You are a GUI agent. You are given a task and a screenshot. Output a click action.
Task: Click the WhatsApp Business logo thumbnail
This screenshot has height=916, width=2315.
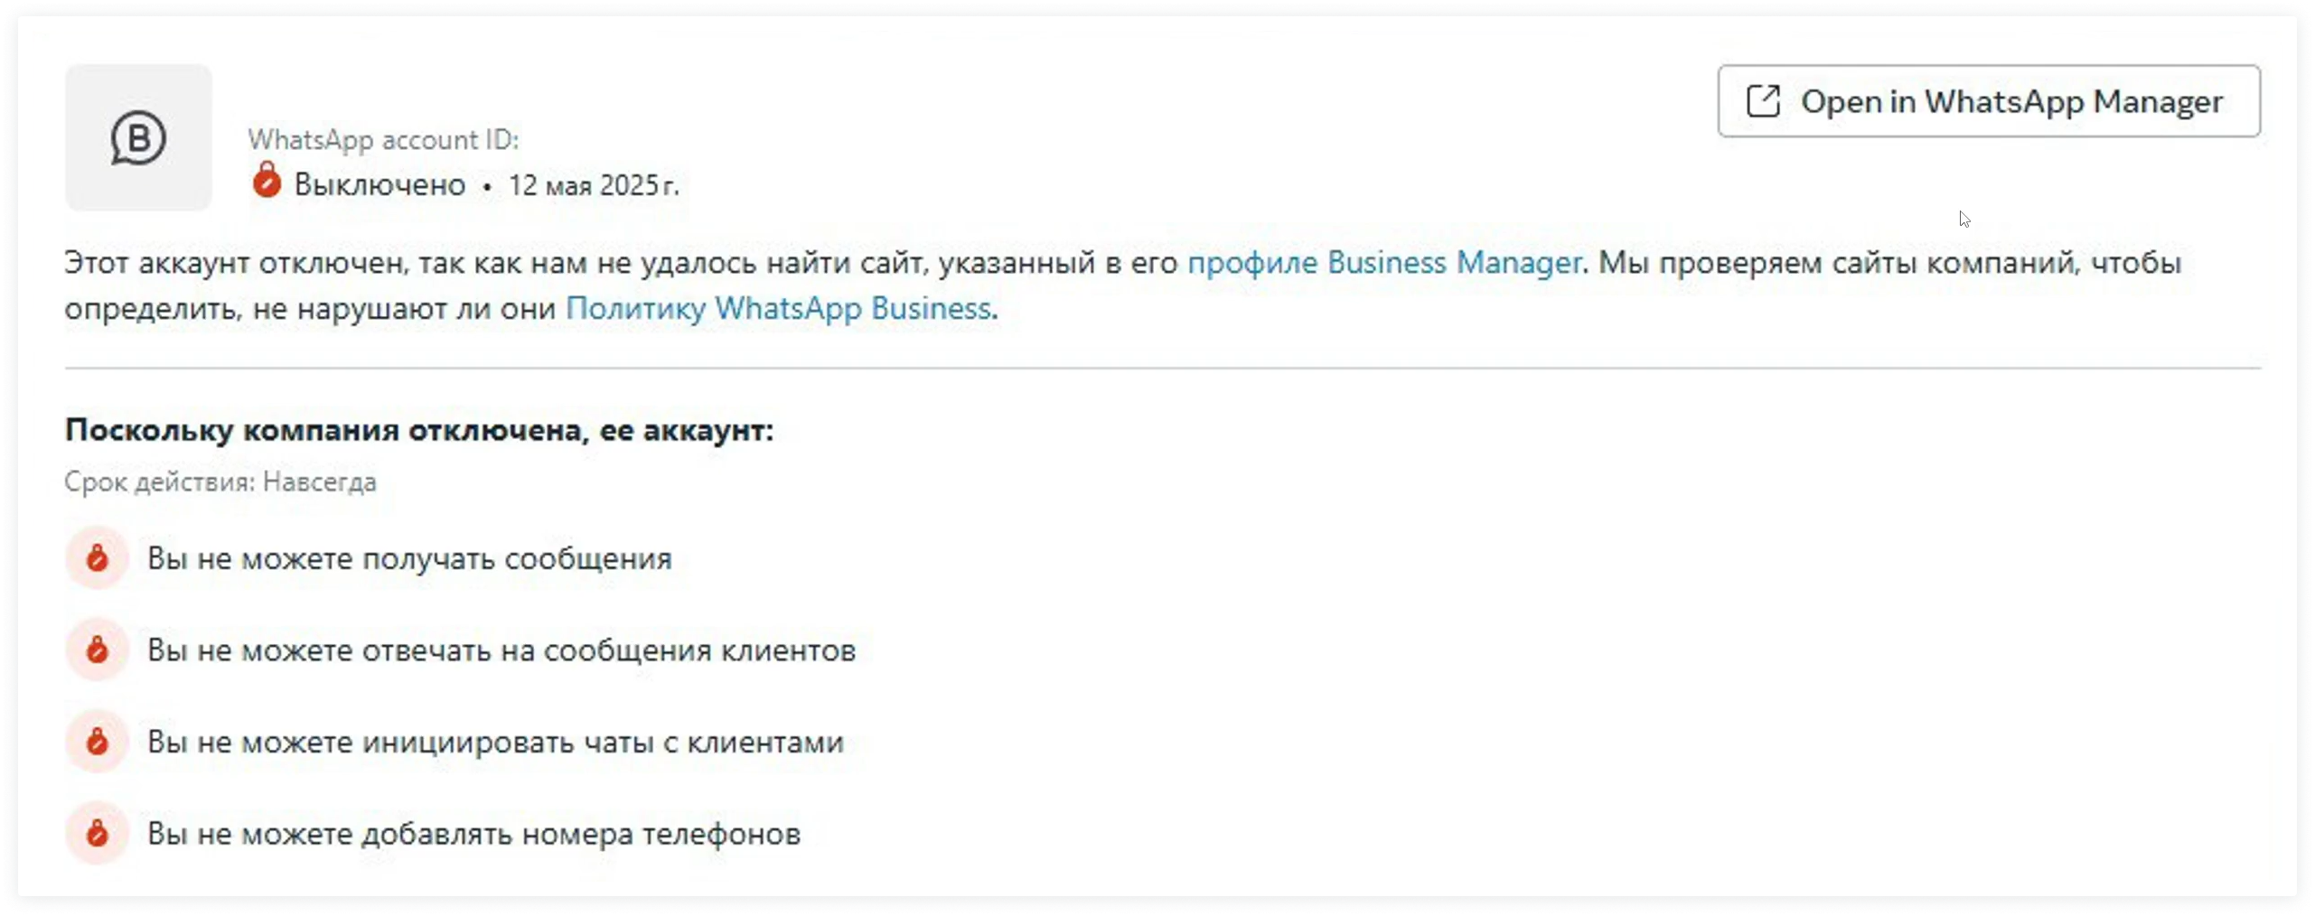[x=138, y=138]
